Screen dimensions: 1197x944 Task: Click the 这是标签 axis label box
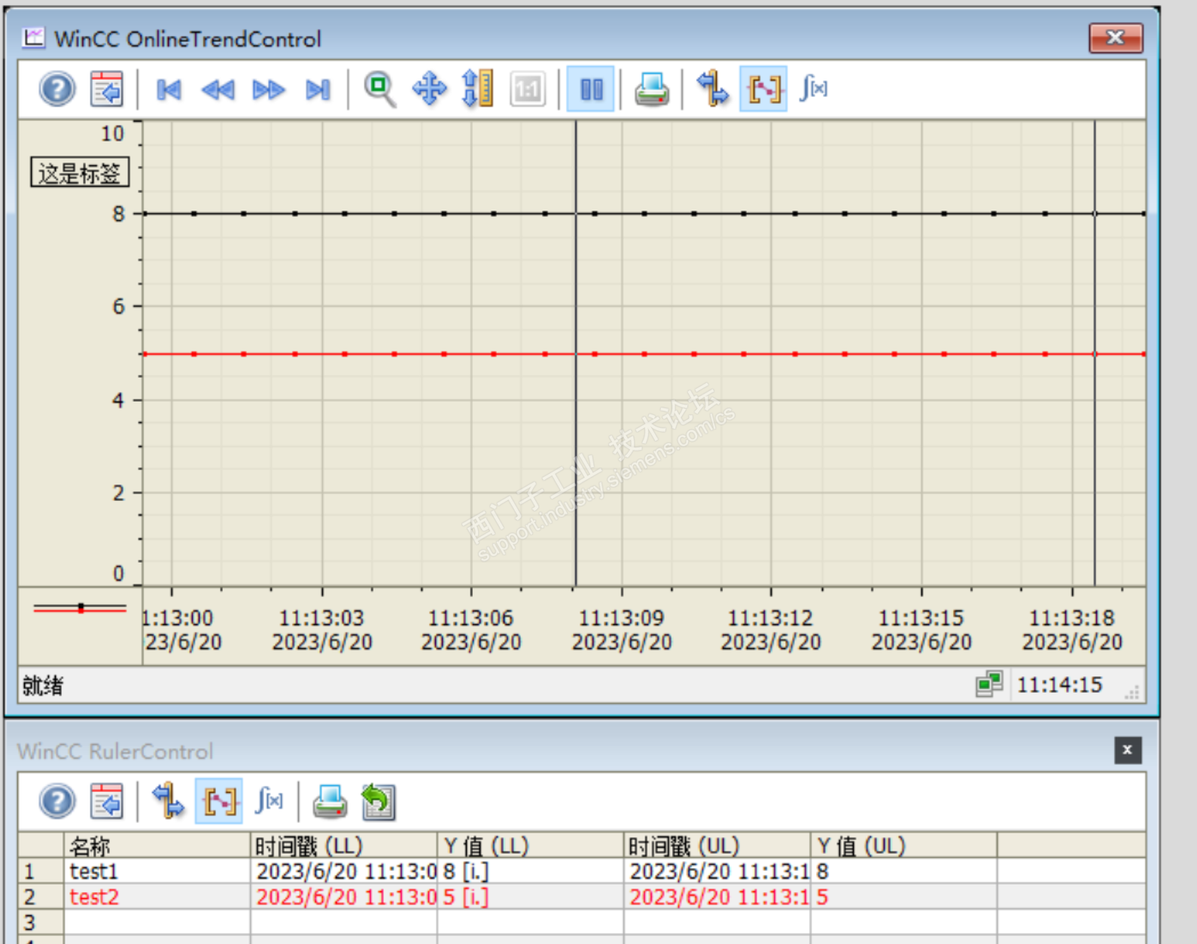pyautogui.click(x=80, y=174)
